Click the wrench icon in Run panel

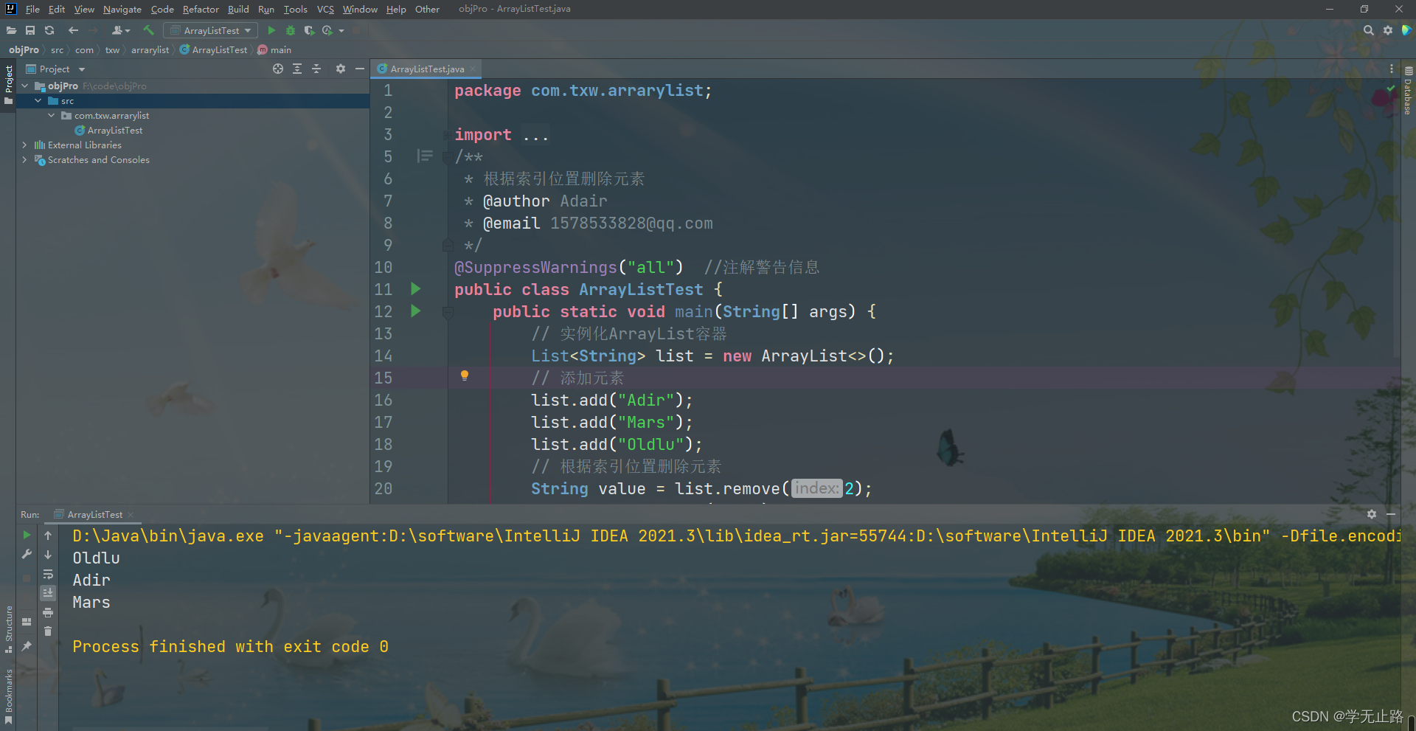pos(27,554)
